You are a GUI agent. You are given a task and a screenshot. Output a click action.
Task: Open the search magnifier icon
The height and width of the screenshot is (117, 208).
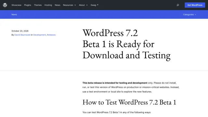click(x=178, y=5)
